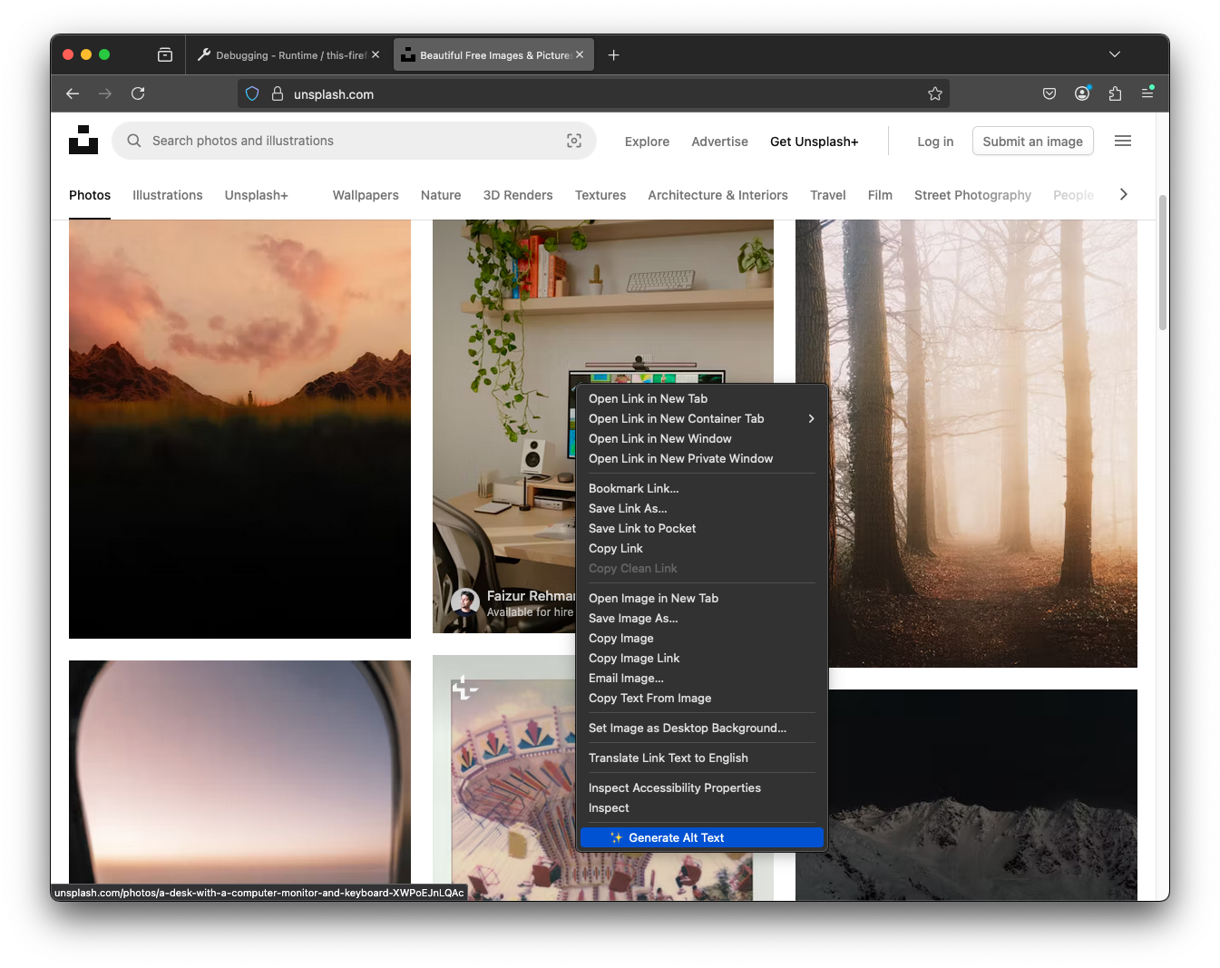Bookmark this page with star icon
The width and height of the screenshot is (1220, 968).
coord(935,93)
